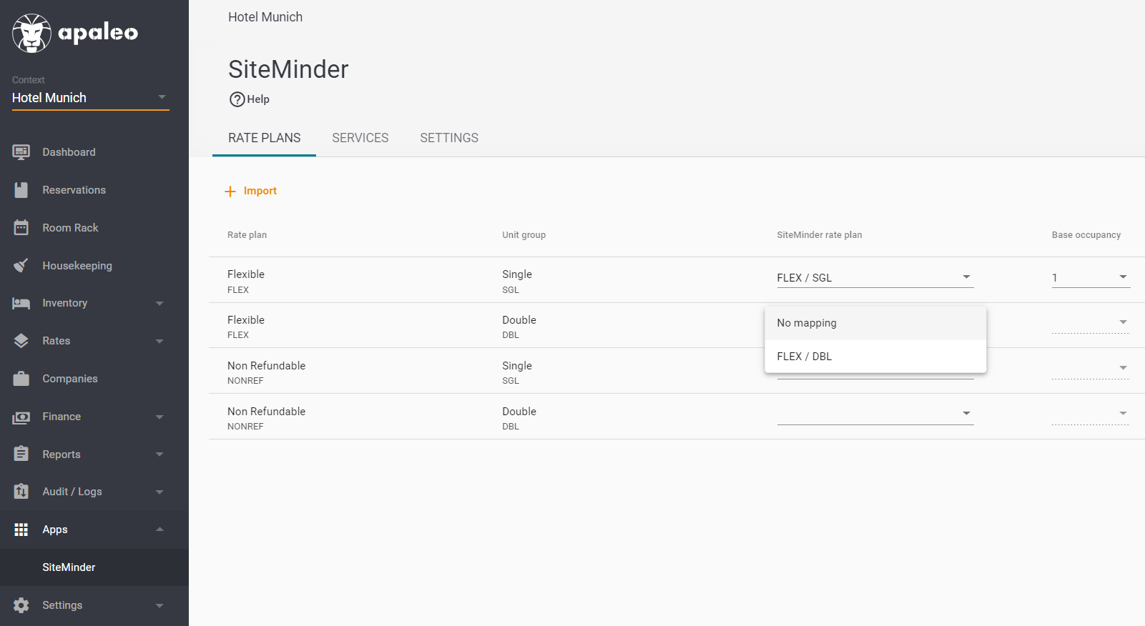Expand the Inventory menu chevron

tap(159, 304)
